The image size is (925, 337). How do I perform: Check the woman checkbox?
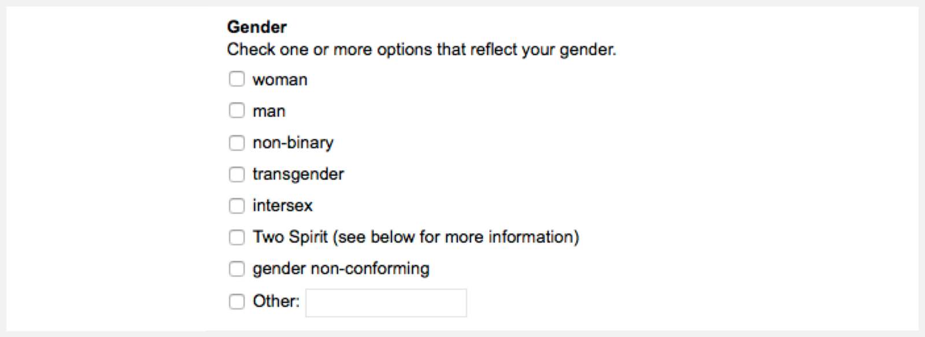[236, 79]
